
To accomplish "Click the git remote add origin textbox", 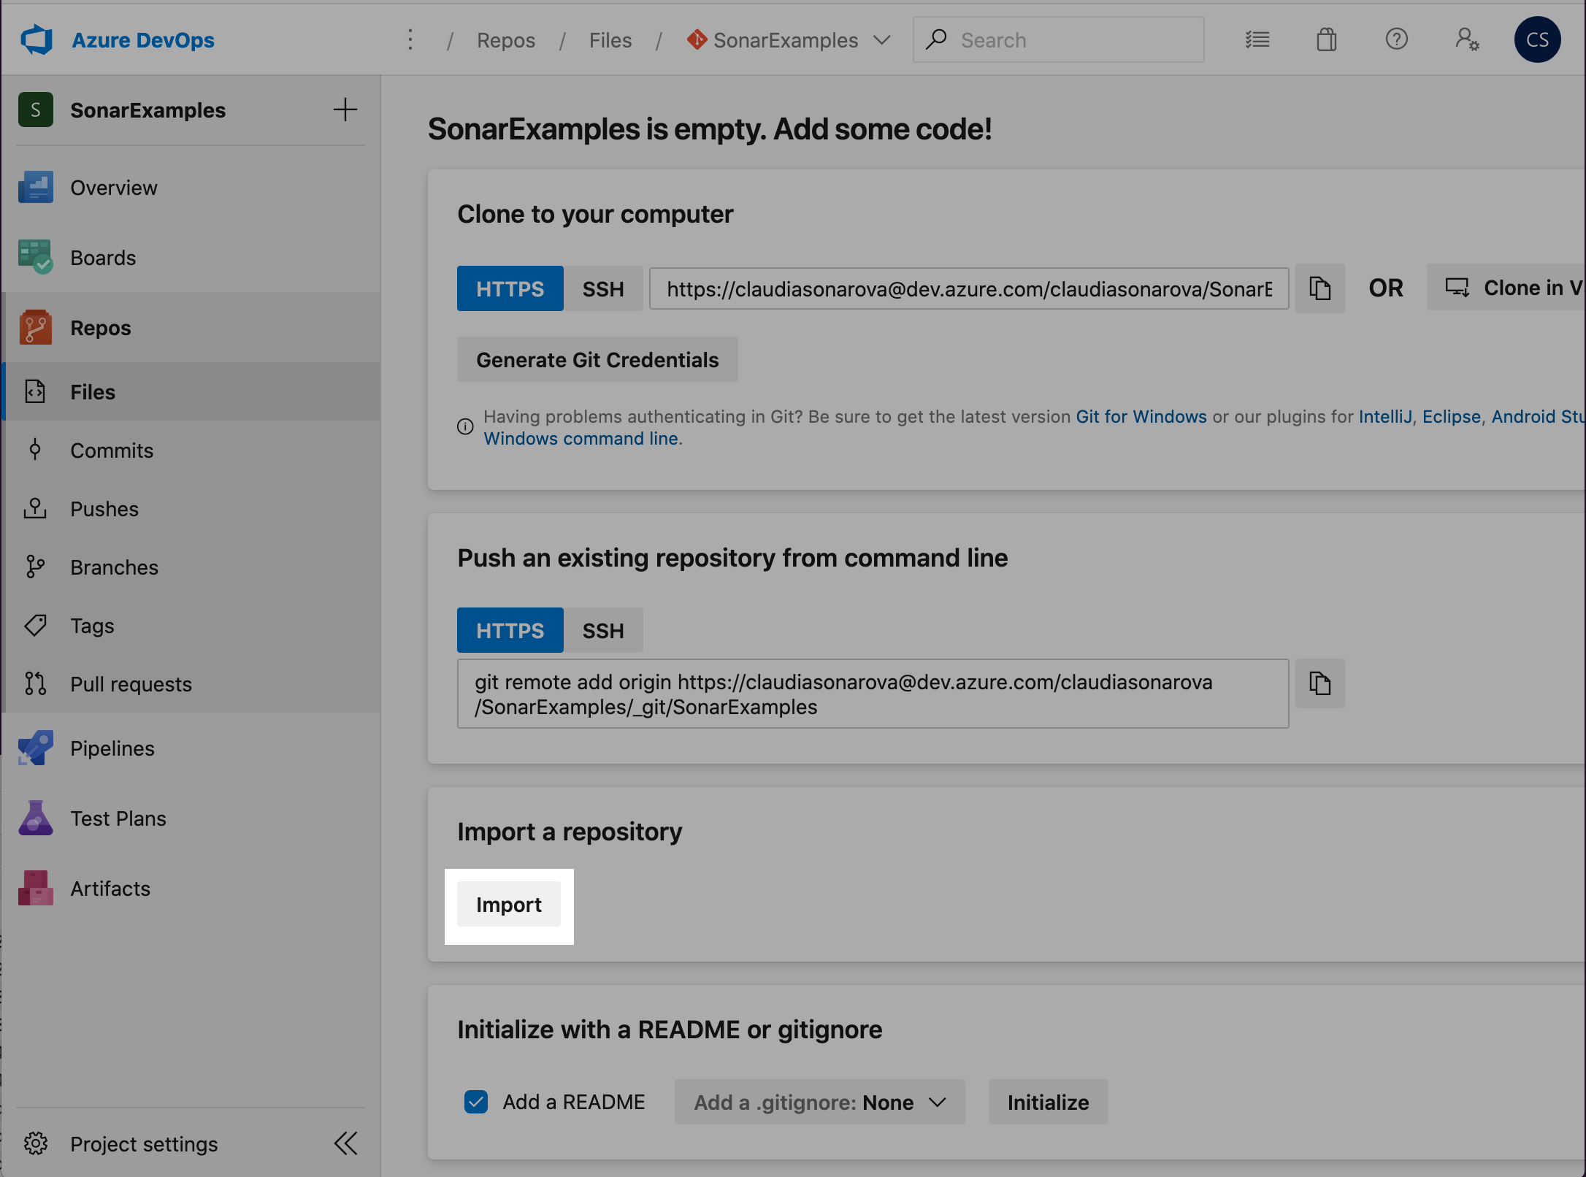I will pos(873,694).
